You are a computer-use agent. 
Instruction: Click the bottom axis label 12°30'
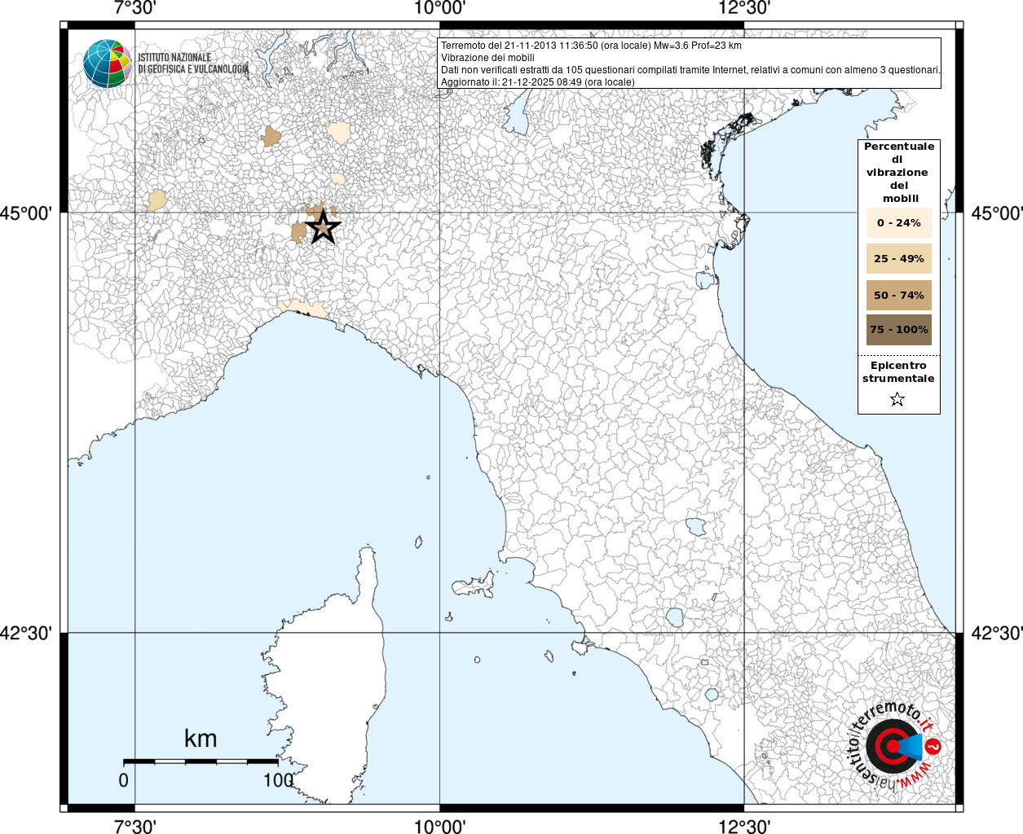click(x=744, y=826)
